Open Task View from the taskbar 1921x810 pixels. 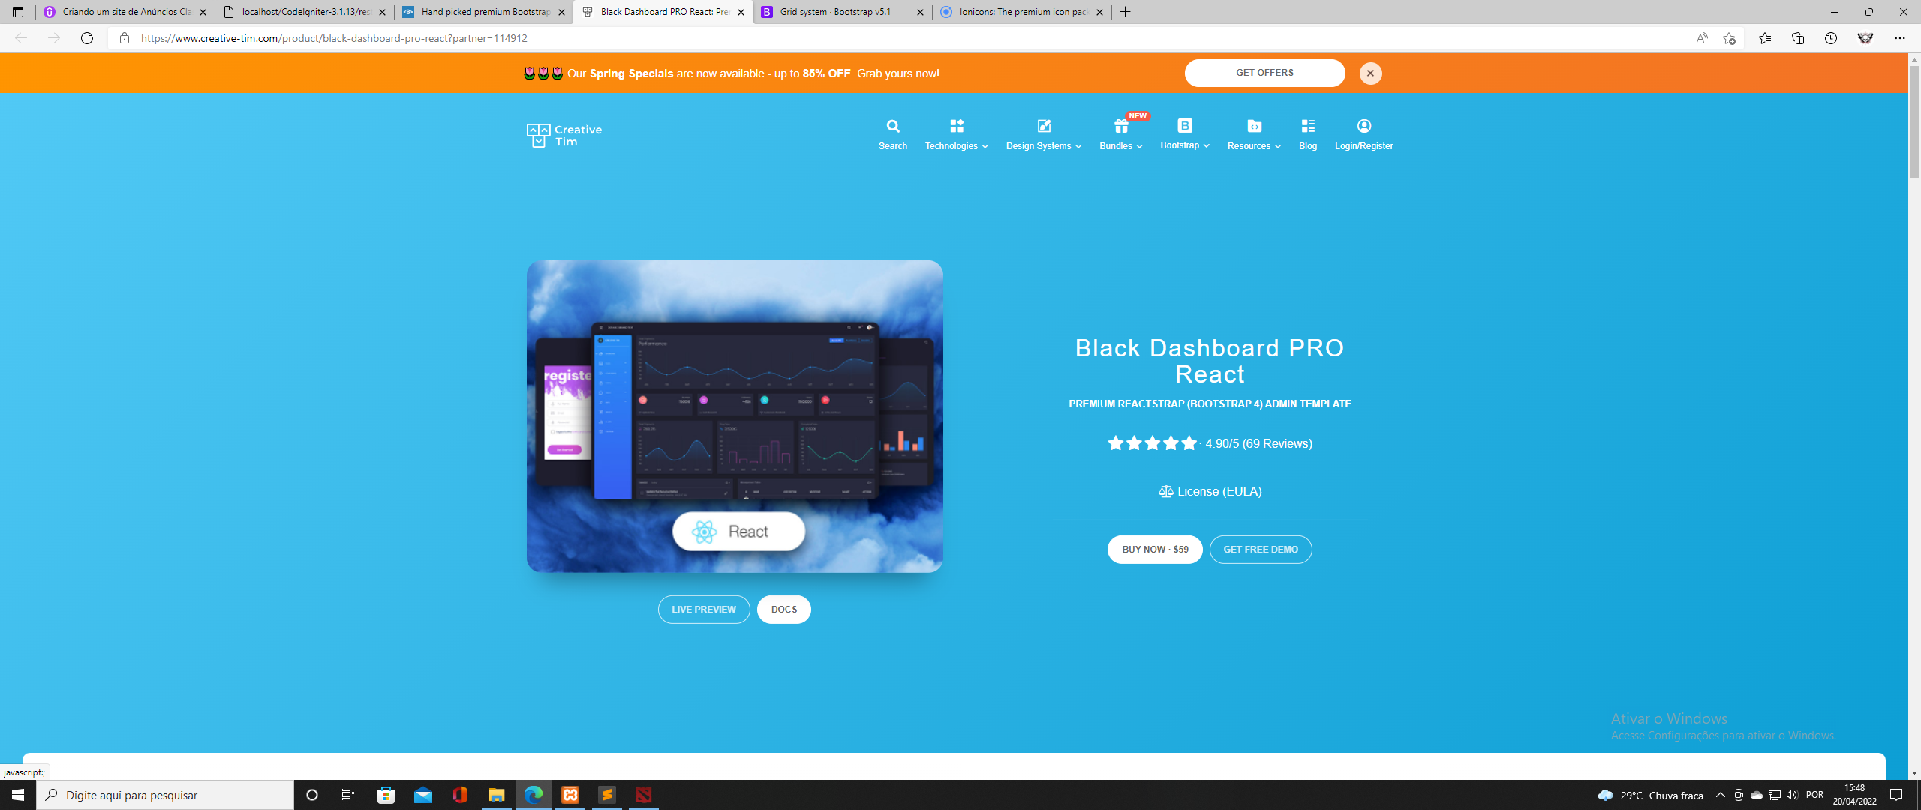pyautogui.click(x=348, y=795)
